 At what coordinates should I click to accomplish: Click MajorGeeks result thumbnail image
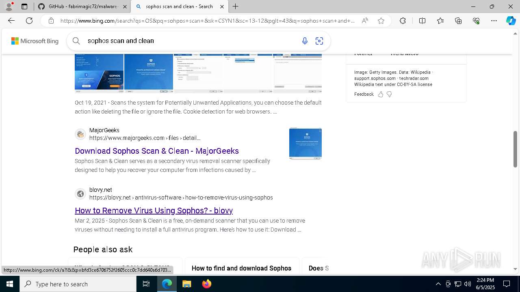pyautogui.click(x=305, y=144)
